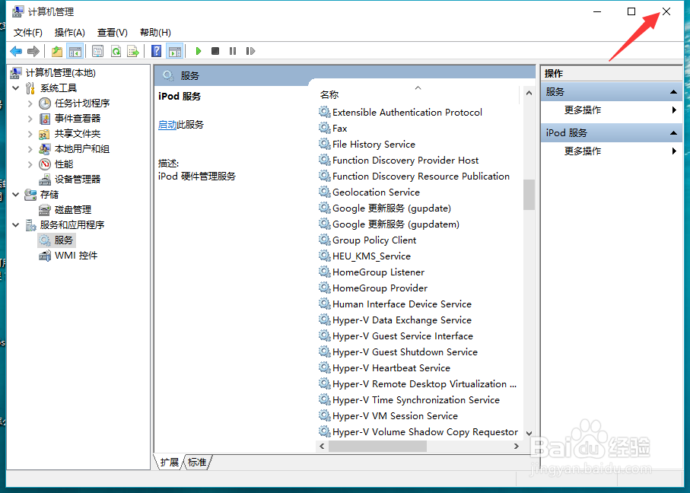Click the 性能 monitor icon
The image size is (690, 493).
pyautogui.click(x=45, y=164)
